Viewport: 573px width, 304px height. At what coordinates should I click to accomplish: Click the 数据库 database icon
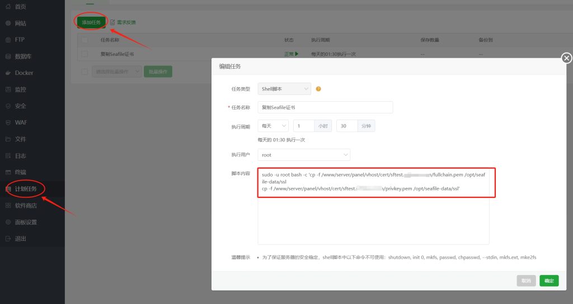pyautogui.click(x=8, y=56)
